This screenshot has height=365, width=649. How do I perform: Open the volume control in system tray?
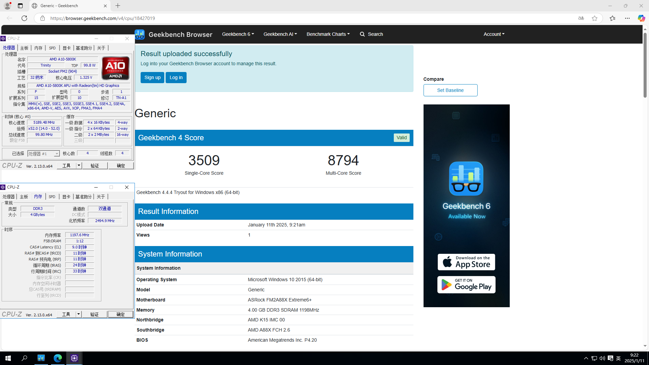[602, 358]
